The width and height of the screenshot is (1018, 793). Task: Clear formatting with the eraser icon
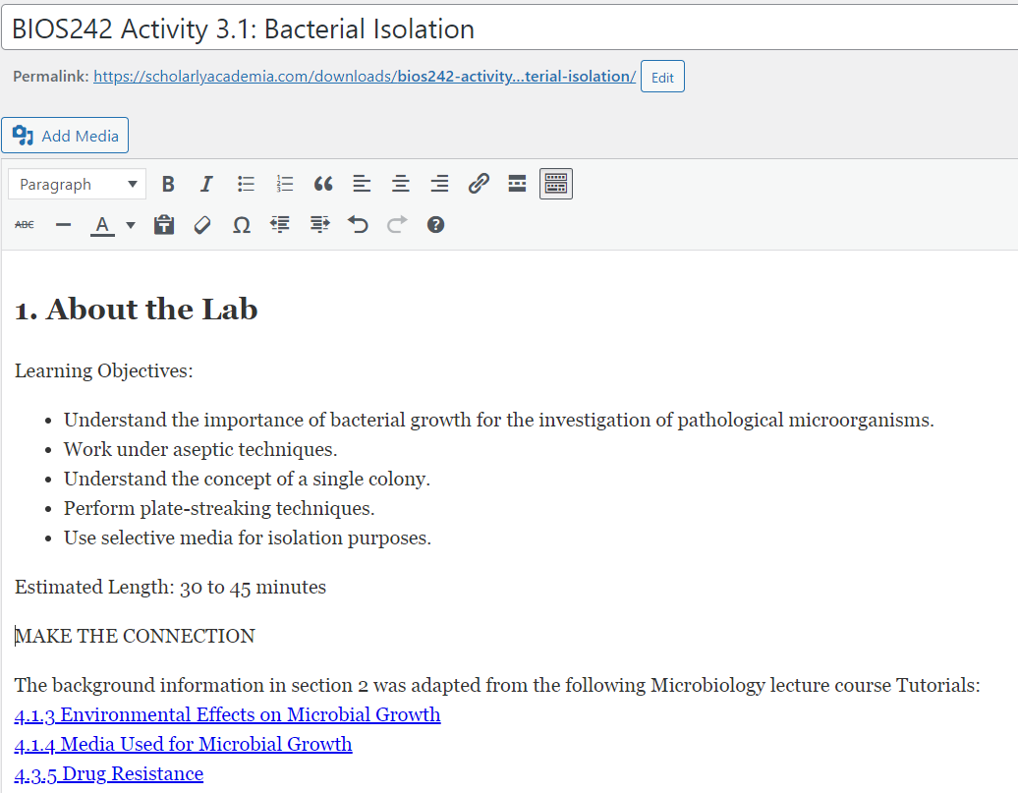[202, 225]
